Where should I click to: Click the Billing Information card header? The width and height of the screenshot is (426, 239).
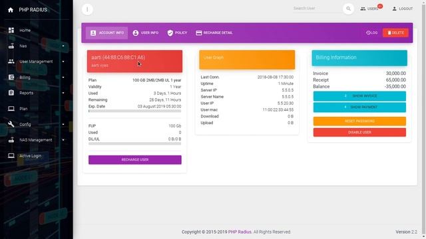coord(359,58)
